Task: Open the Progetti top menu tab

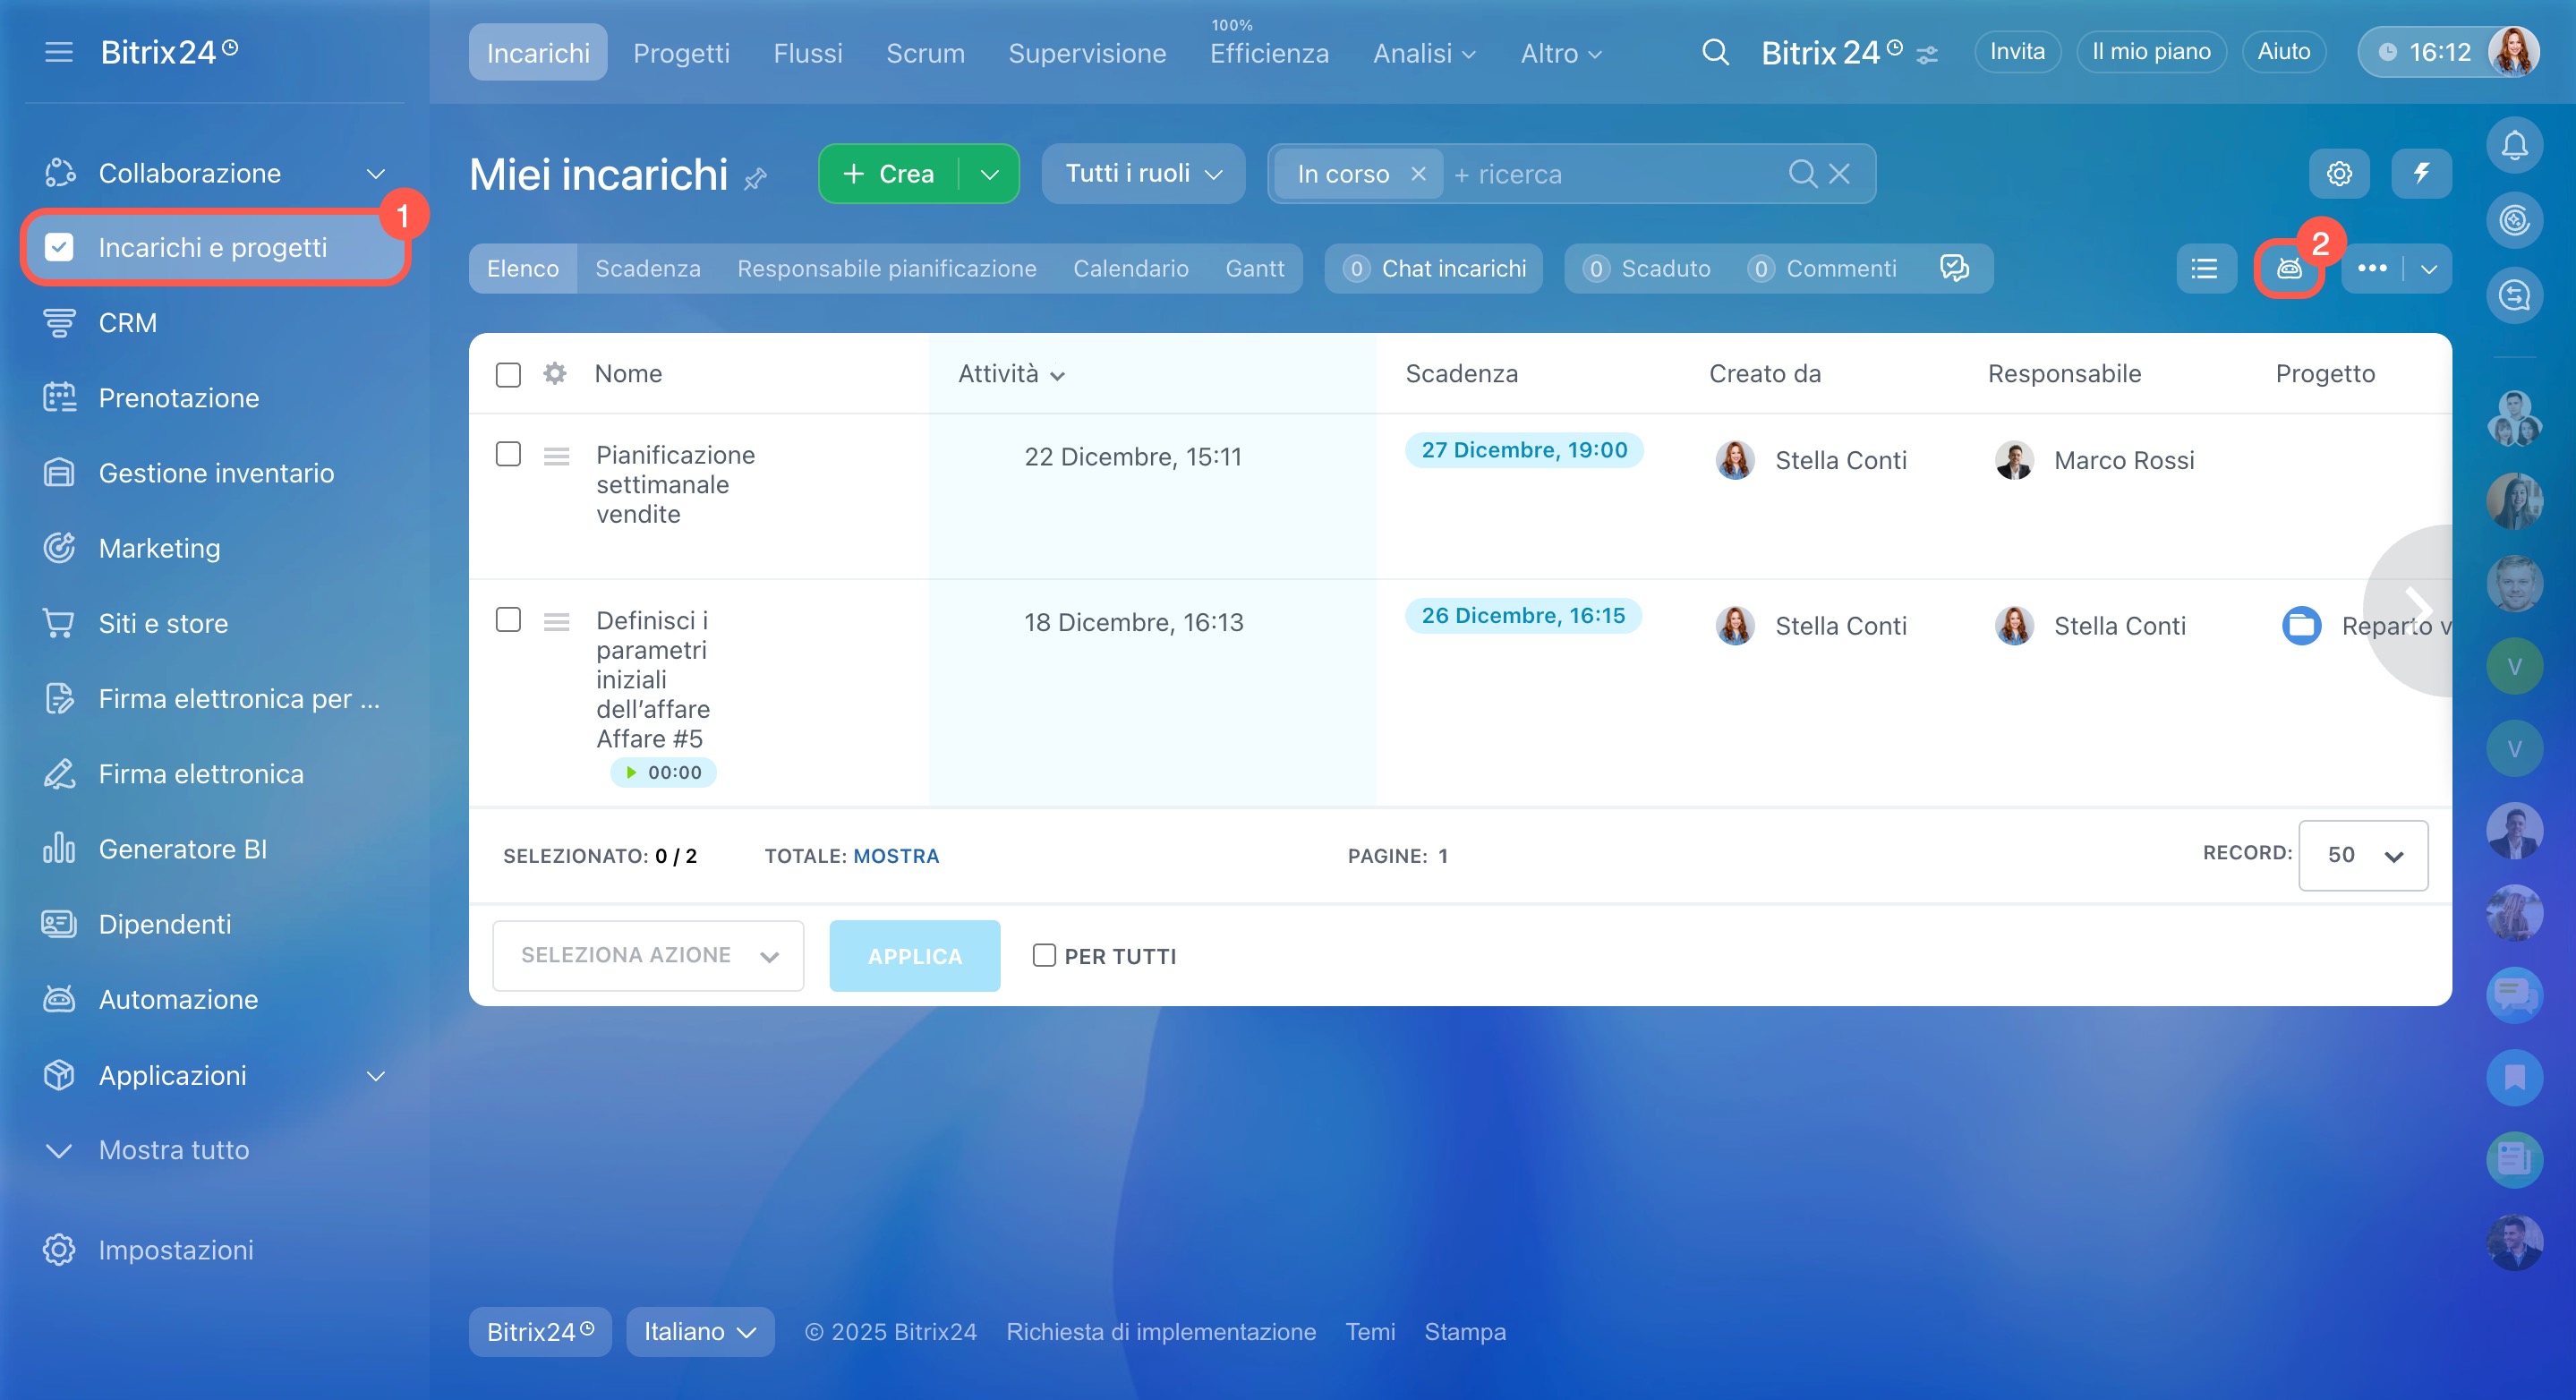Action: tap(681, 52)
